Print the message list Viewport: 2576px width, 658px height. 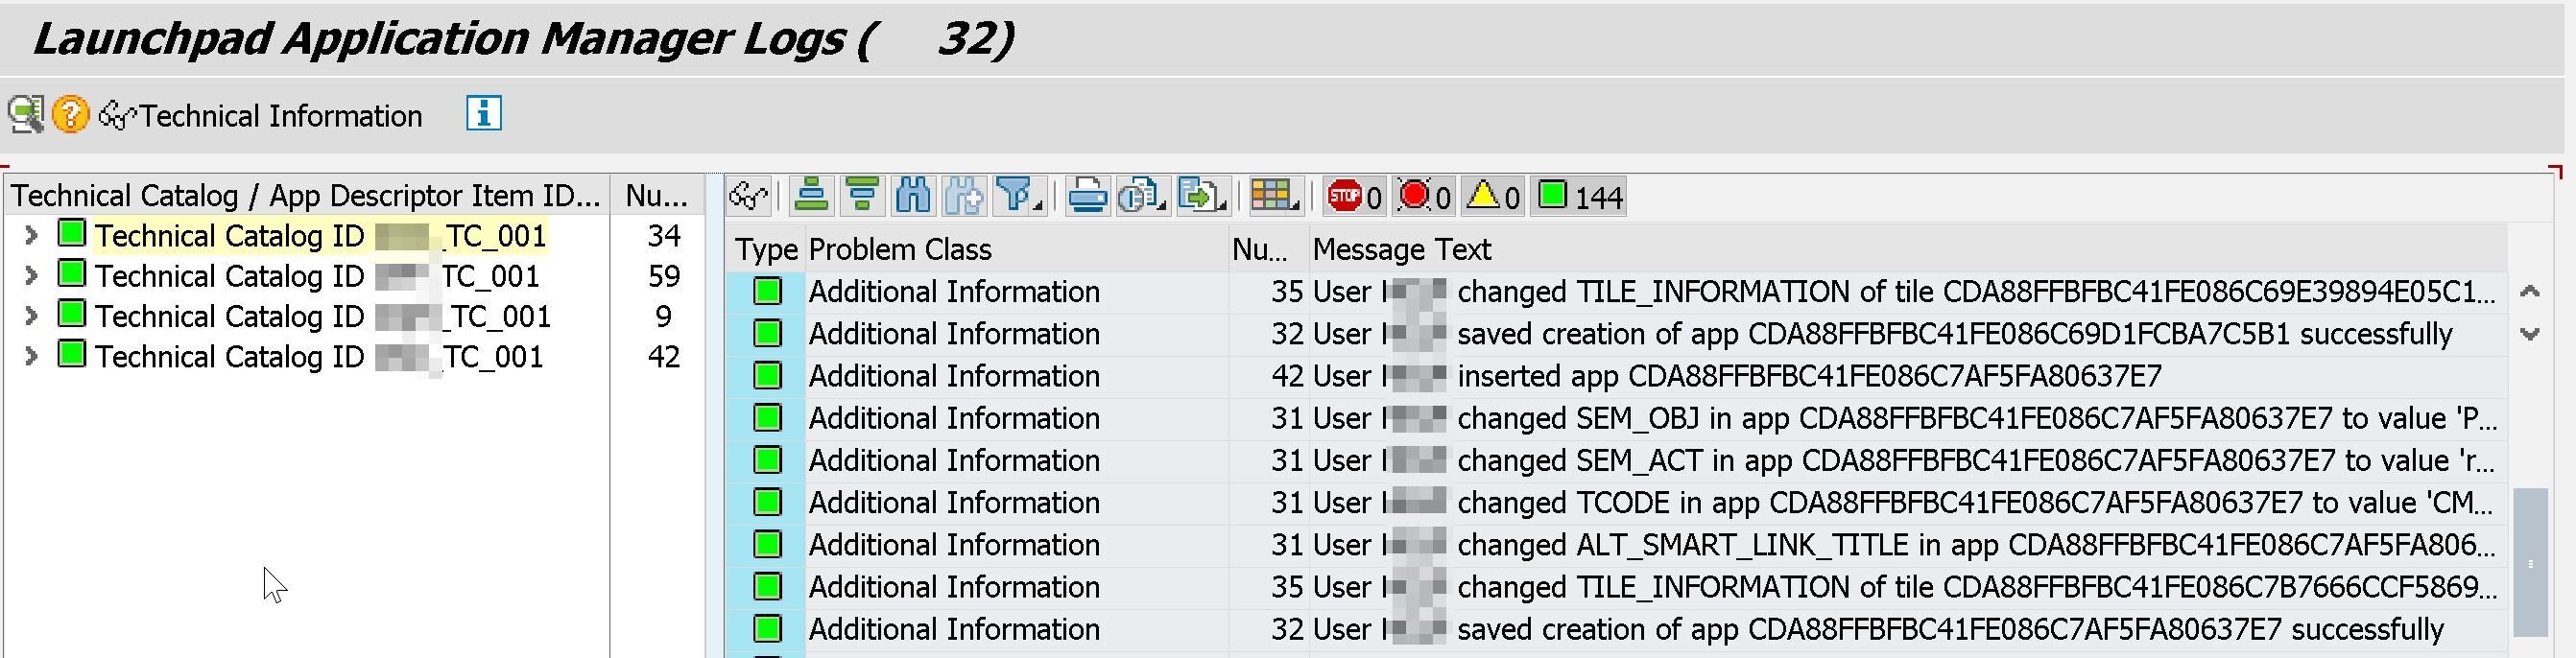[1087, 197]
